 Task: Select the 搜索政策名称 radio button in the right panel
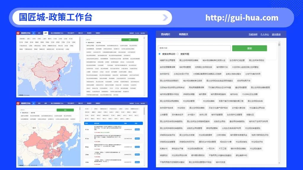click(x=159, y=54)
